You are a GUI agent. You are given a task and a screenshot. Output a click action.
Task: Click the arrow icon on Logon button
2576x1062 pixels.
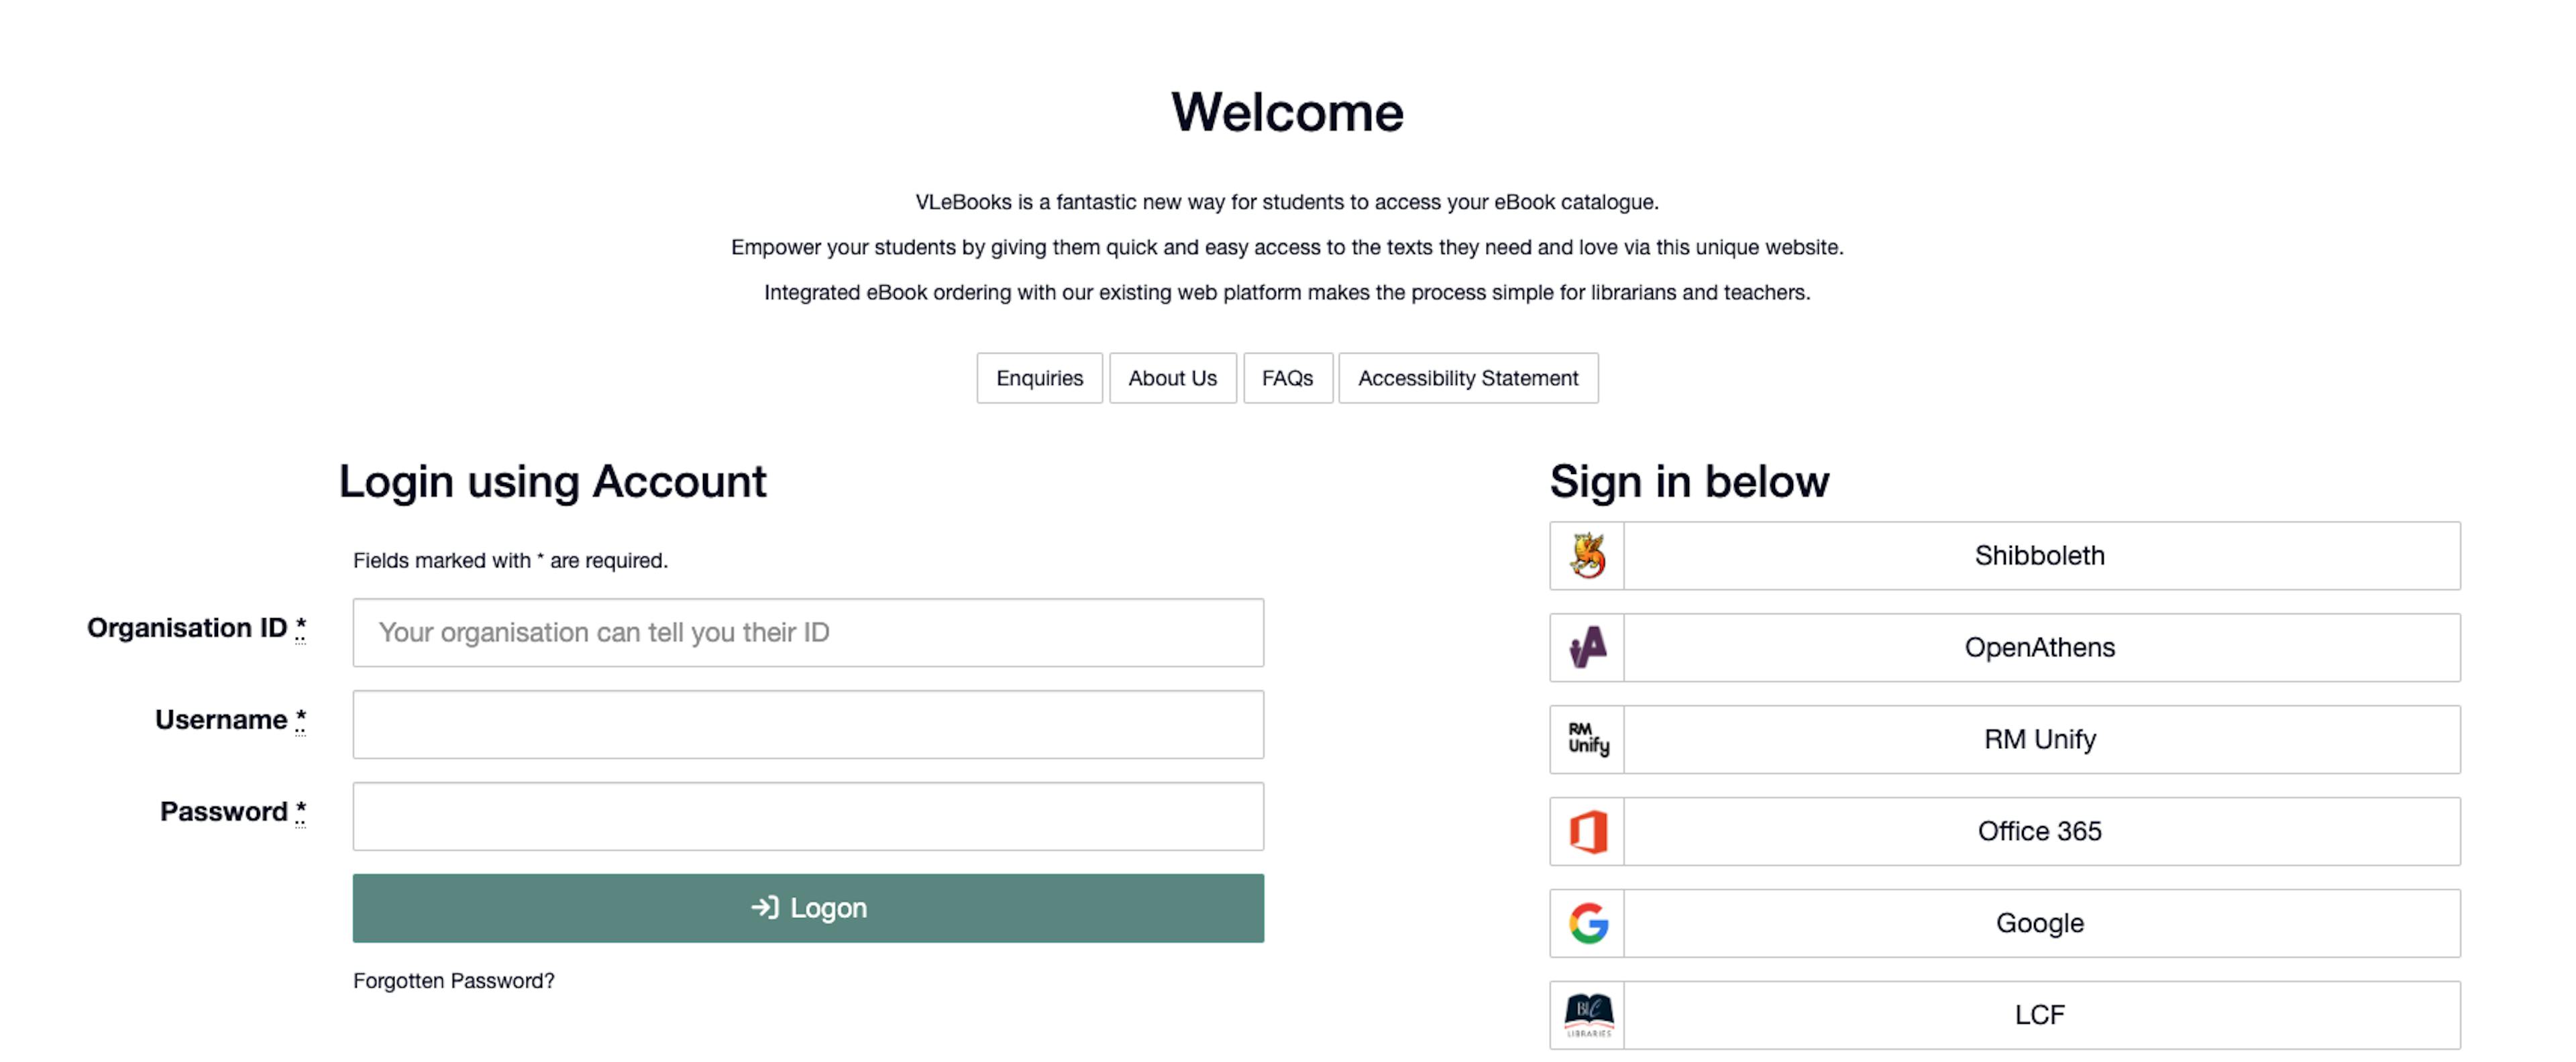764,907
